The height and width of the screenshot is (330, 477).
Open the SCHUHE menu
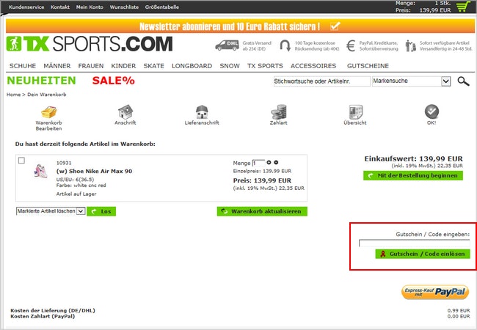click(23, 66)
